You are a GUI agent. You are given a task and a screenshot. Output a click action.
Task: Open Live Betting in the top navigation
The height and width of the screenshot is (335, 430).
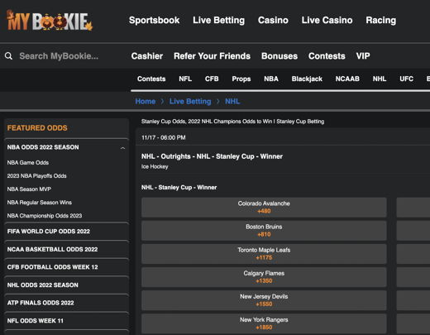(x=218, y=20)
